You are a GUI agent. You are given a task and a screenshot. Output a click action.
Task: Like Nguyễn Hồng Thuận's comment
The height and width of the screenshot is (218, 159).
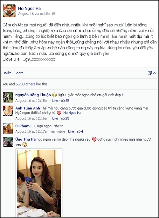[55, 100]
